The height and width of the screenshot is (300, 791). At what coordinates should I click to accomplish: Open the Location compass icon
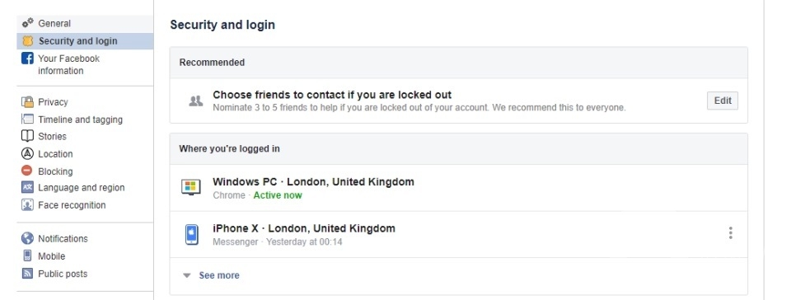(x=27, y=154)
